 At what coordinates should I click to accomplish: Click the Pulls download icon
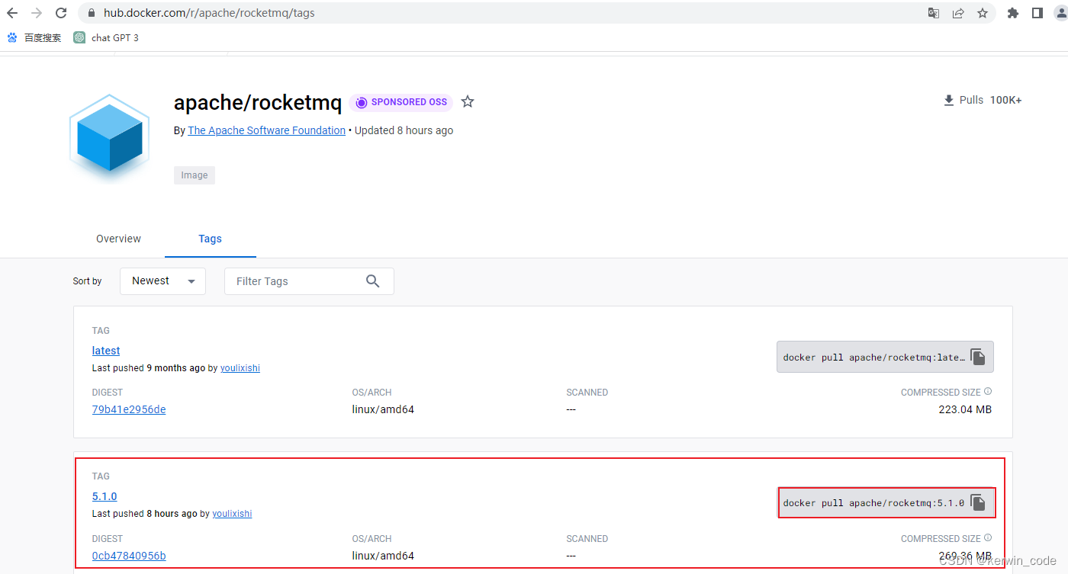coord(949,101)
